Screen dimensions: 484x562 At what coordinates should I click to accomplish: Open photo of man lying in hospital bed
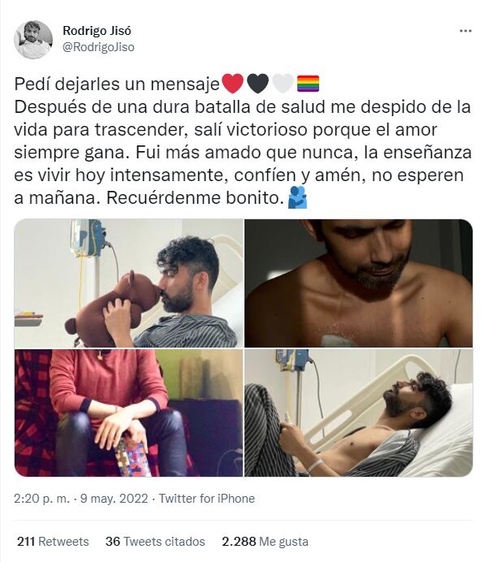[358, 413]
